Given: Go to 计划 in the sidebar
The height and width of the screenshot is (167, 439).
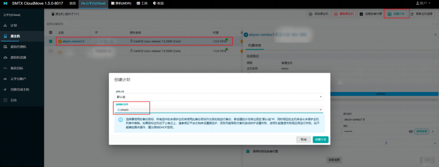Looking at the screenshot, I should pyautogui.click(x=22, y=25).
